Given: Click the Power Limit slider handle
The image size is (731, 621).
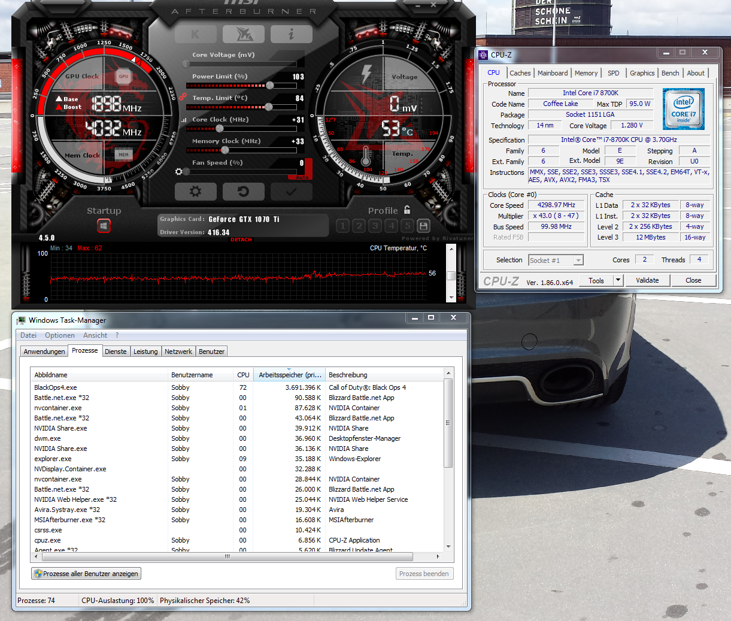Looking at the screenshot, I should point(270,86).
